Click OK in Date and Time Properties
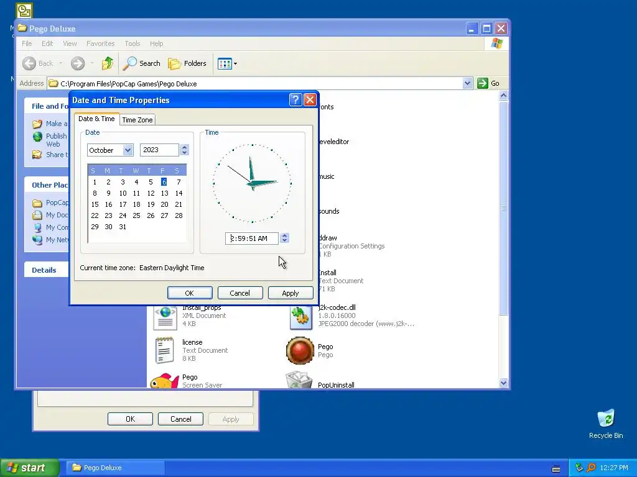 (x=190, y=293)
